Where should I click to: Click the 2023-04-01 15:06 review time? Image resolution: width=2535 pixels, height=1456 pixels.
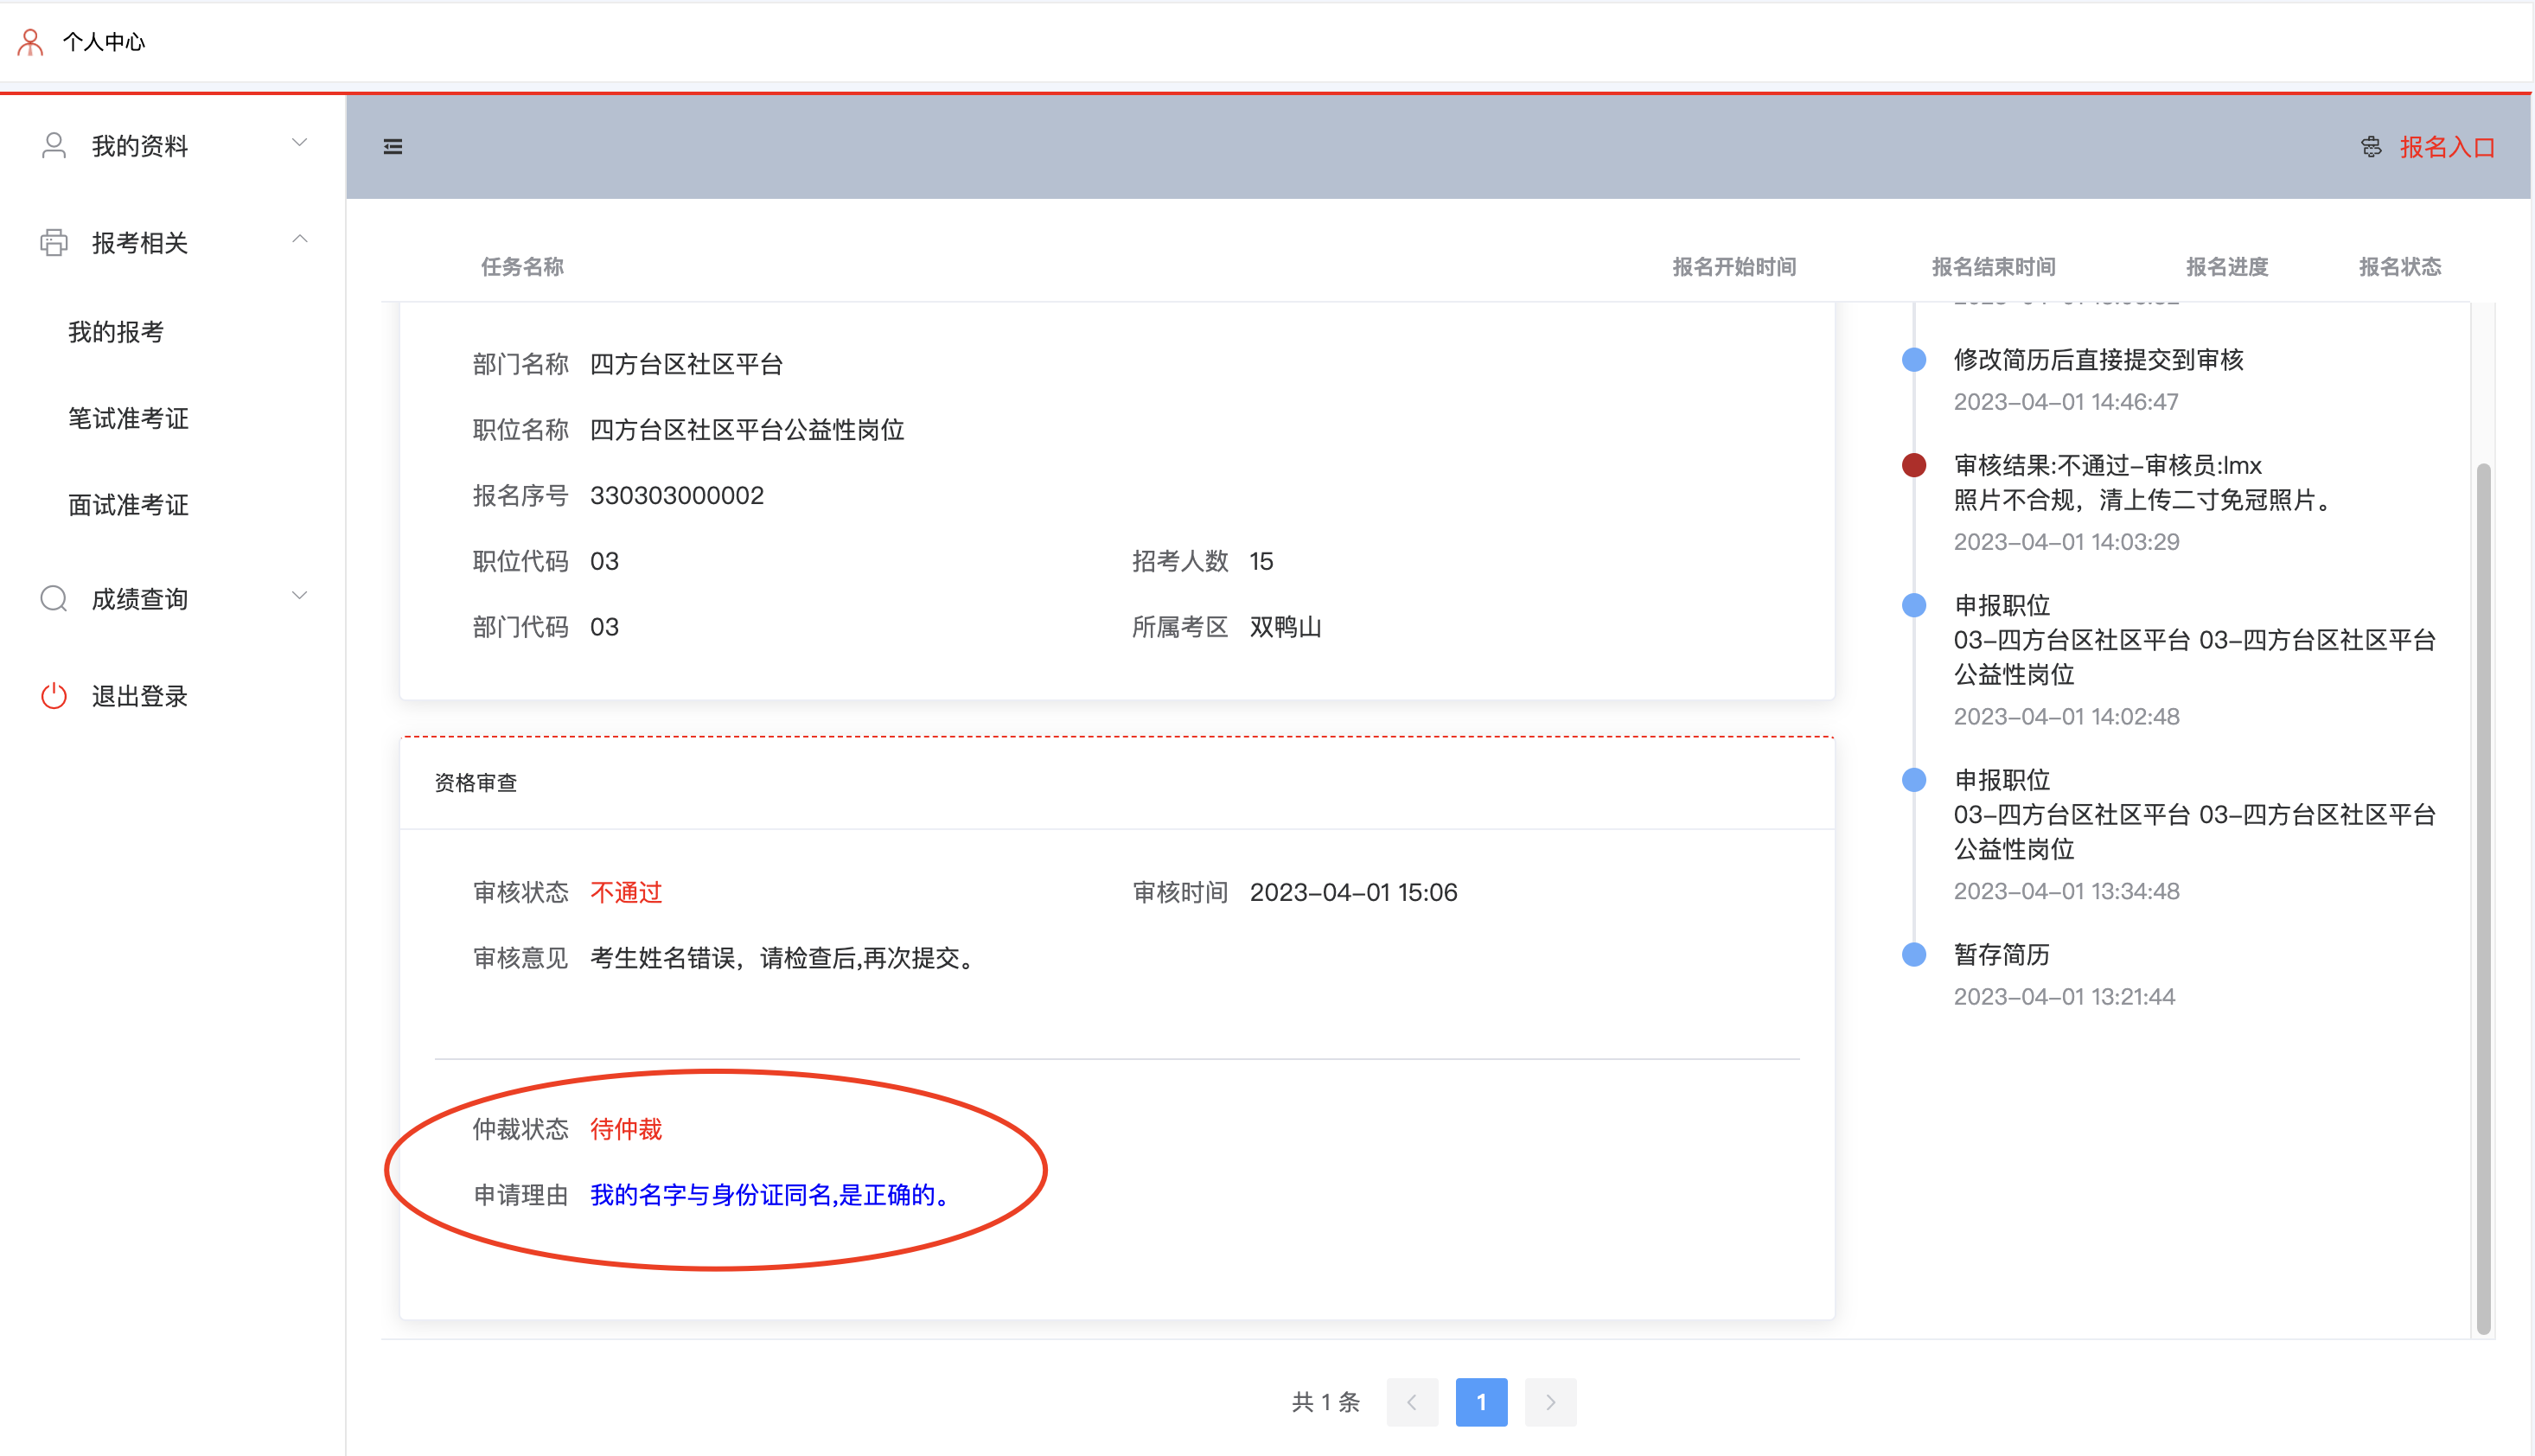pyautogui.click(x=1353, y=892)
